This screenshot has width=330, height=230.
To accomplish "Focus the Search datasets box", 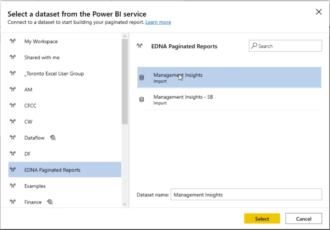I will click(285, 46).
